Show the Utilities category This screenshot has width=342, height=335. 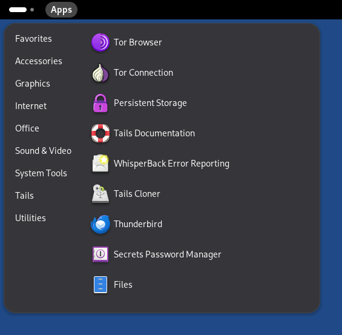[30, 218]
